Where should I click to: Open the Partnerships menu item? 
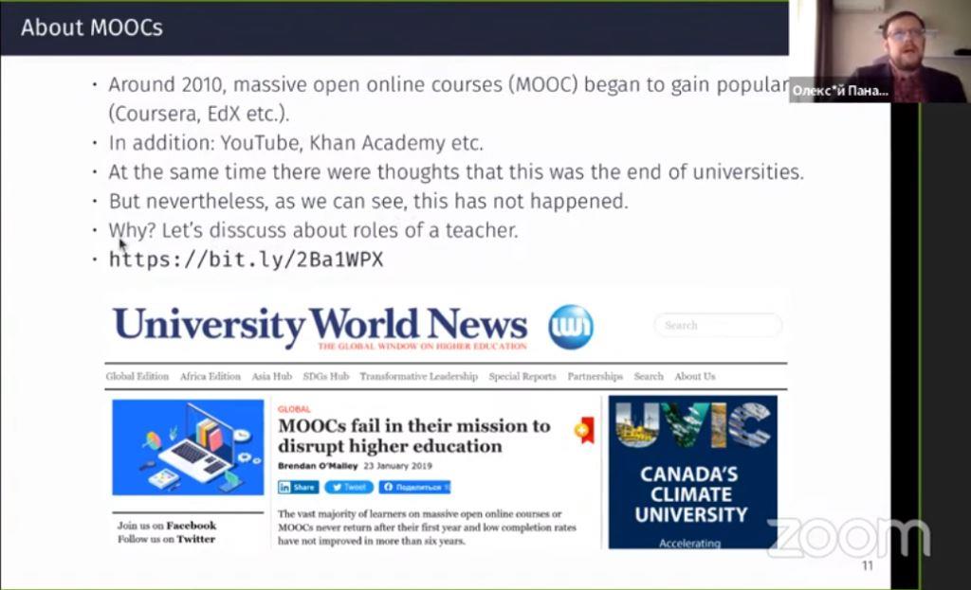pos(595,376)
